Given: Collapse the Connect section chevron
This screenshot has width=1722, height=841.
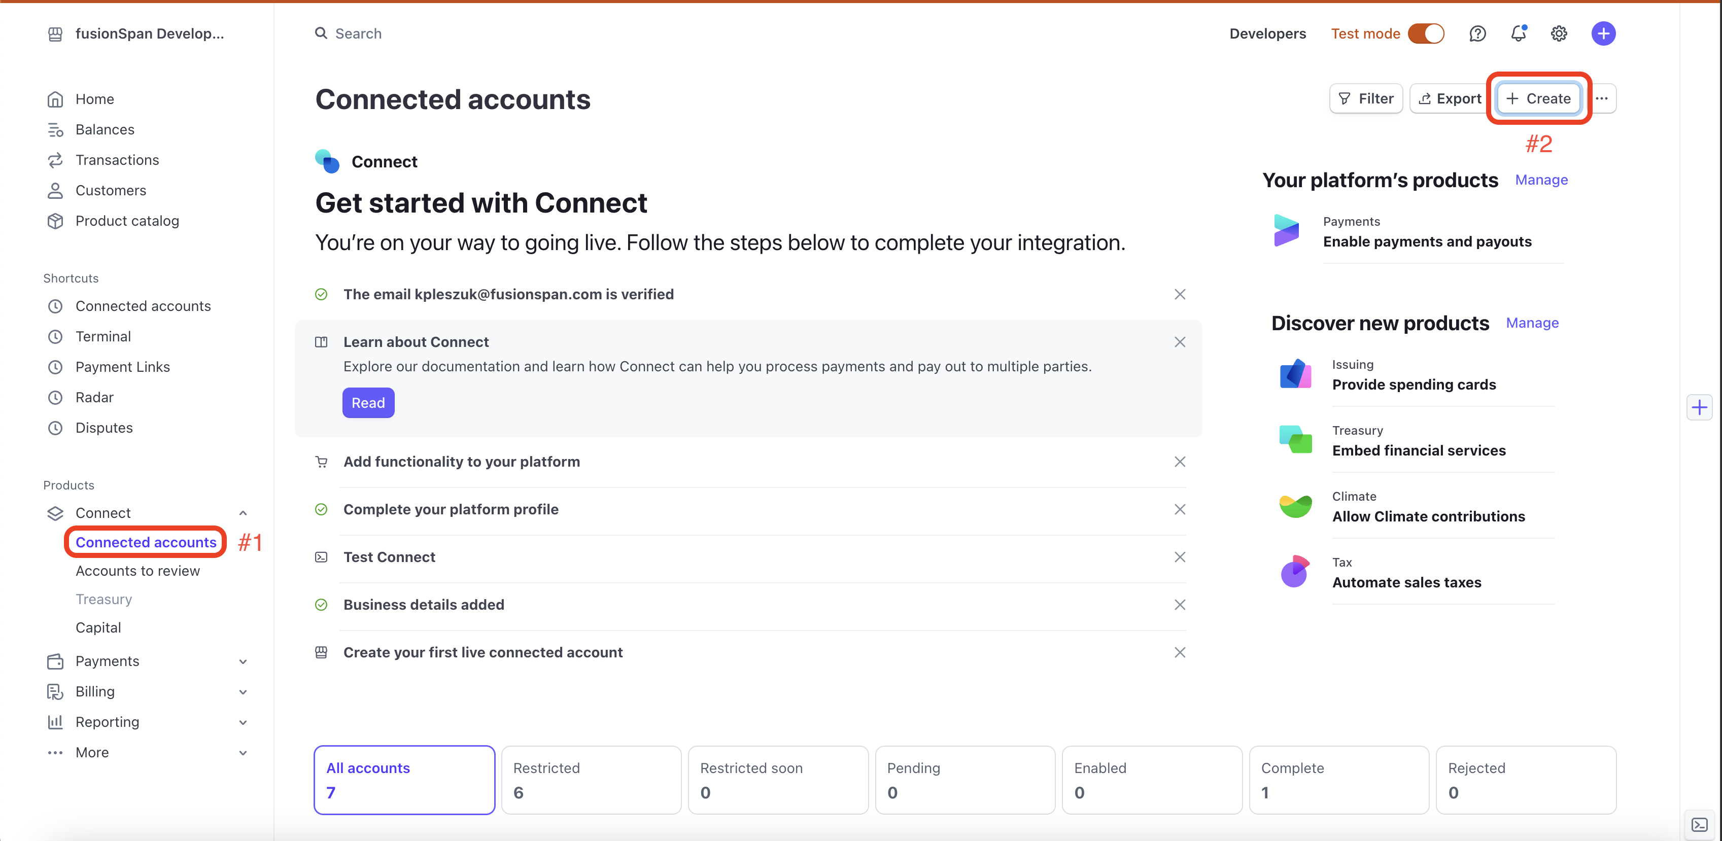Looking at the screenshot, I should click(x=244, y=513).
